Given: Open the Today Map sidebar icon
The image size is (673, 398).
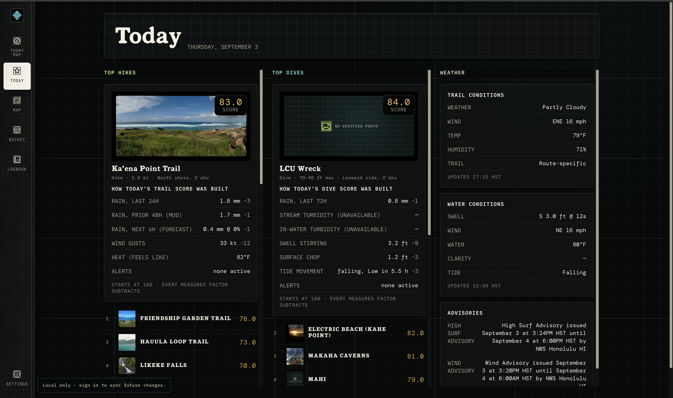Looking at the screenshot, I should (17, 41).
